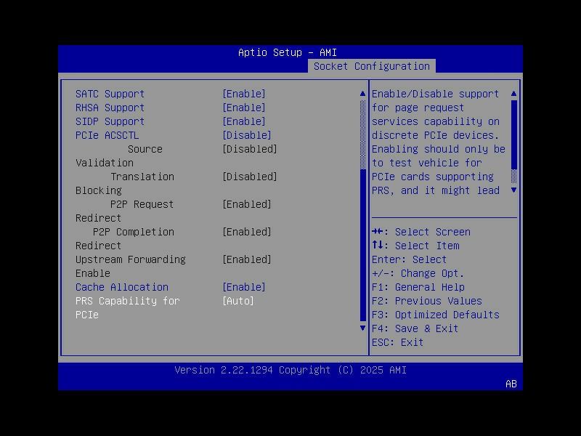Click the help pane down arrow
The height and width of the screenshot is (436, 581).
coord(513,190)
